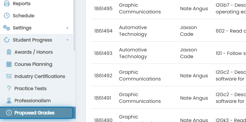Open Industry Certifications link
The height and width of the screenshot is (122, 246).
pos(40,76)
